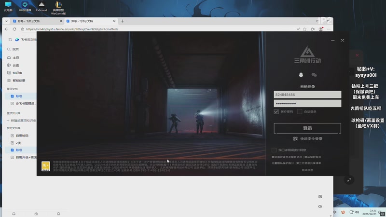Click the QR code quick login icon
Viewport: 386px width, 217px height.
[x=295, y=139]
